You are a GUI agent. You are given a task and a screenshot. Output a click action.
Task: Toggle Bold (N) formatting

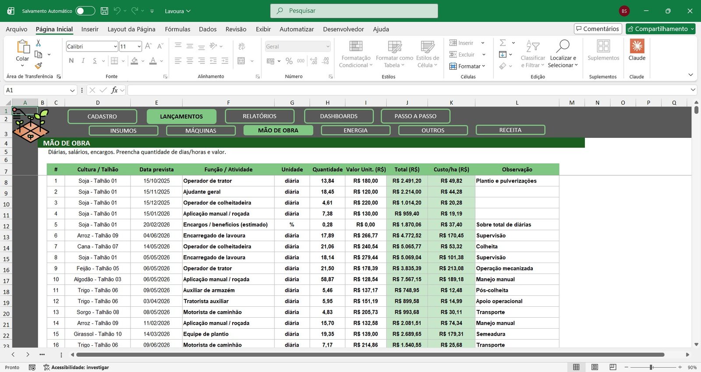(x=71, y=61)
